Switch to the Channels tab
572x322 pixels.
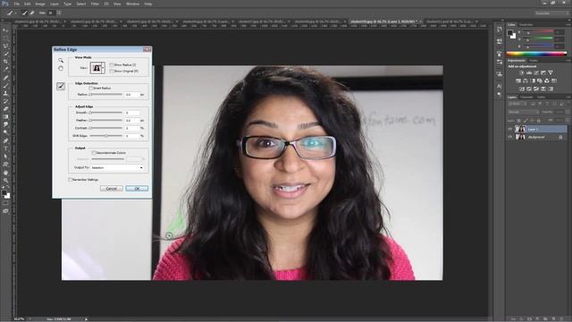click(526, 97)
